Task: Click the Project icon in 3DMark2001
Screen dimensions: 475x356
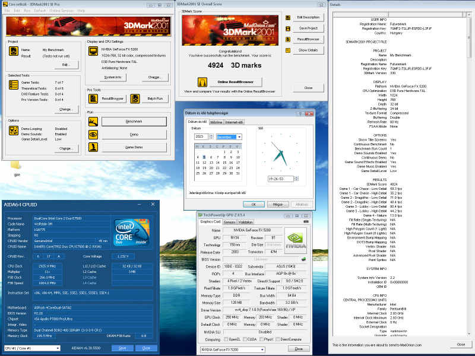Action: click(x=13, y=51)
